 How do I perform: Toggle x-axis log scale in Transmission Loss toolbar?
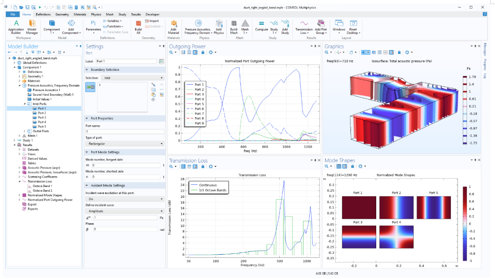[183, 166]
